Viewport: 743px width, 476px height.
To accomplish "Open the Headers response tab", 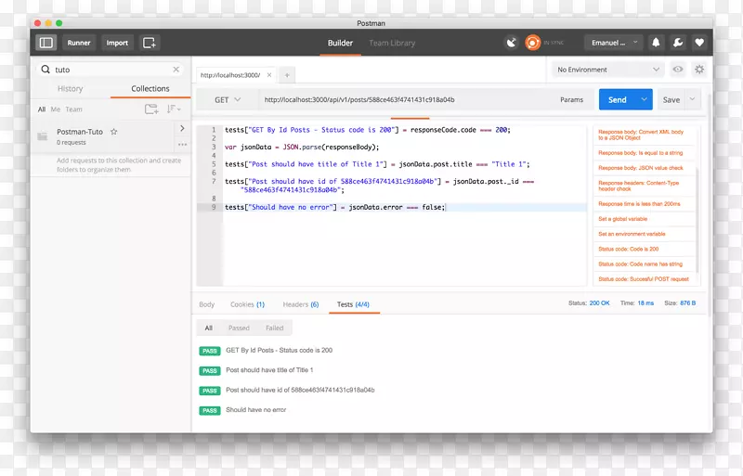I will 300,304.
